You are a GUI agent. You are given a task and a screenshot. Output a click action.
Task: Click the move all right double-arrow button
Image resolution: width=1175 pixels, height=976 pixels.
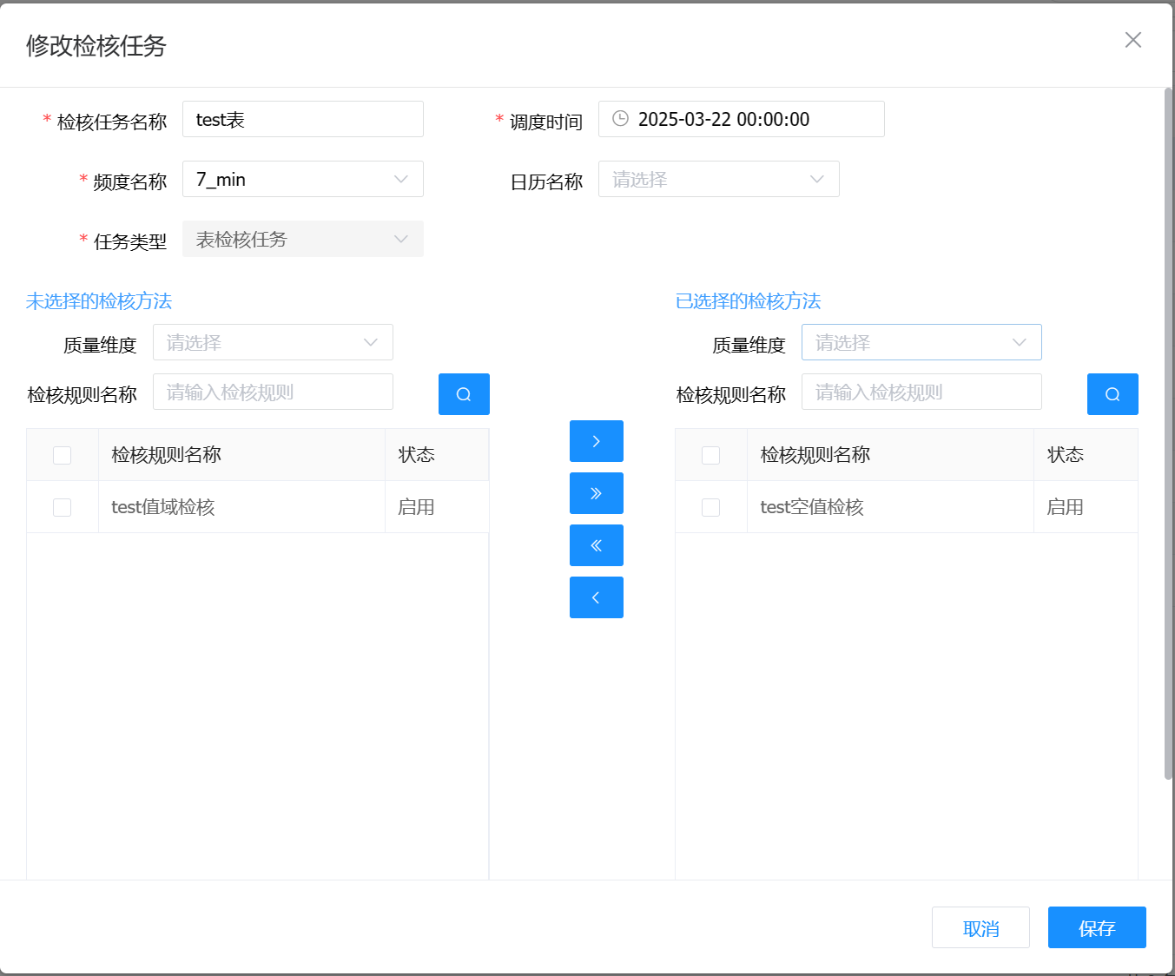tap(596, 493)
